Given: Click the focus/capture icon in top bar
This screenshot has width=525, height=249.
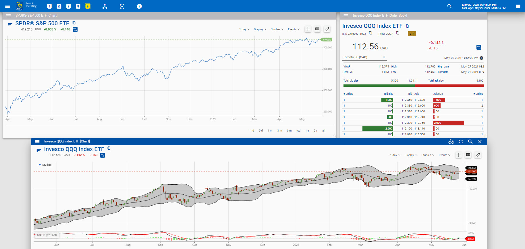Looking at the screenshot, I should (122, 6).
